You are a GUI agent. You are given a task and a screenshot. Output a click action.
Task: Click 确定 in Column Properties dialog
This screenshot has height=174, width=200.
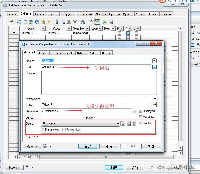pyautogui.click(x=88, y=146)
